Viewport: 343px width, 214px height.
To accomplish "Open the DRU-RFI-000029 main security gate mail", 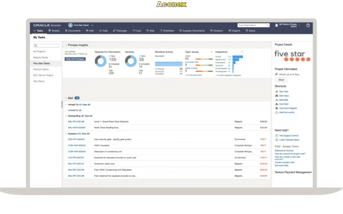I will 76,139.
